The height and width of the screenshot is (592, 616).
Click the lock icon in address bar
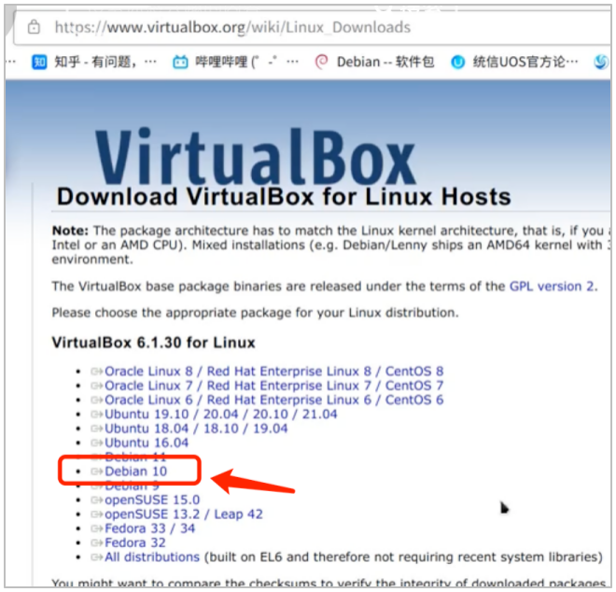(x=34, y=27)
